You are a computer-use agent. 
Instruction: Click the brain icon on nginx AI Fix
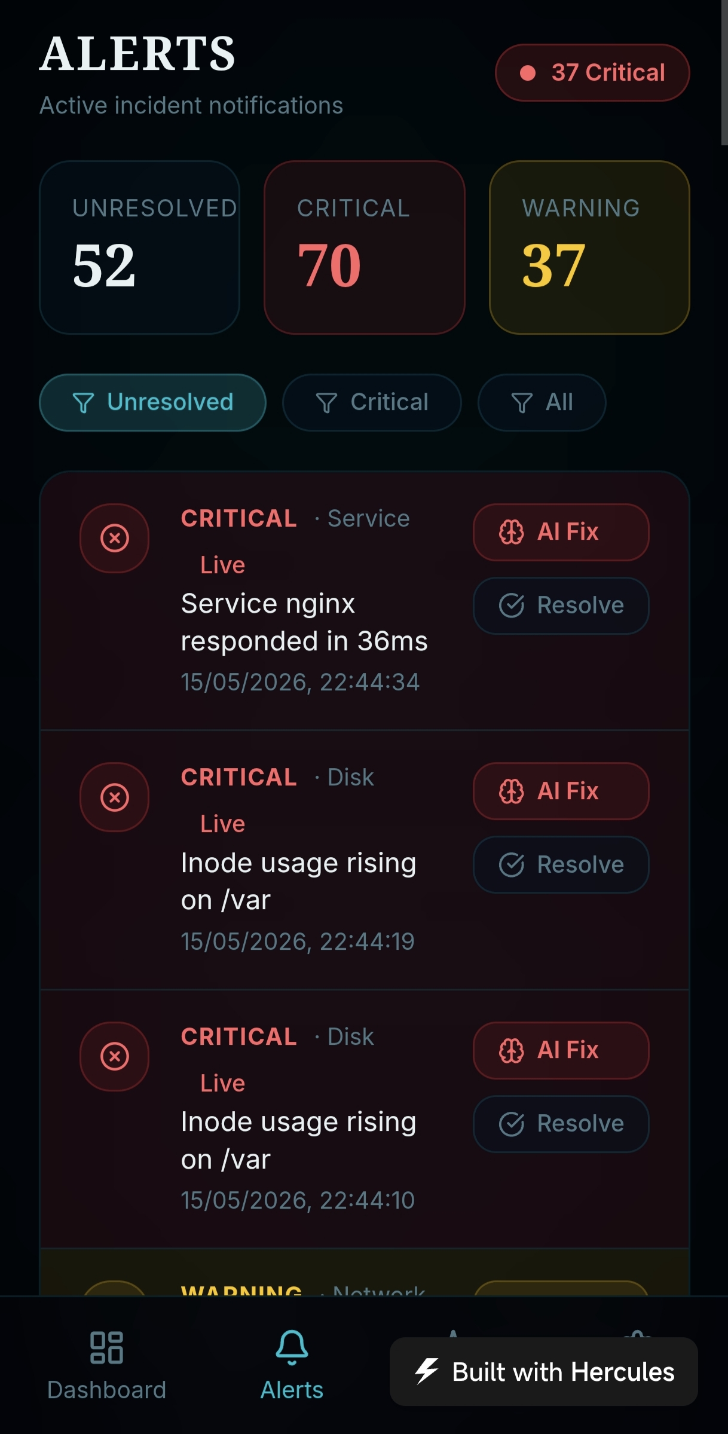[511, 532]
